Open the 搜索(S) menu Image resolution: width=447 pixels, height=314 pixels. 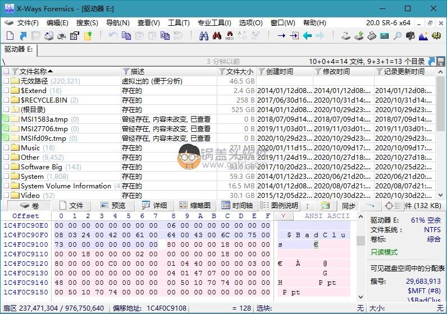point(87,23)
